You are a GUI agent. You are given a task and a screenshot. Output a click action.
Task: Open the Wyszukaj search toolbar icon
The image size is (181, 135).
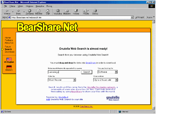58,11
